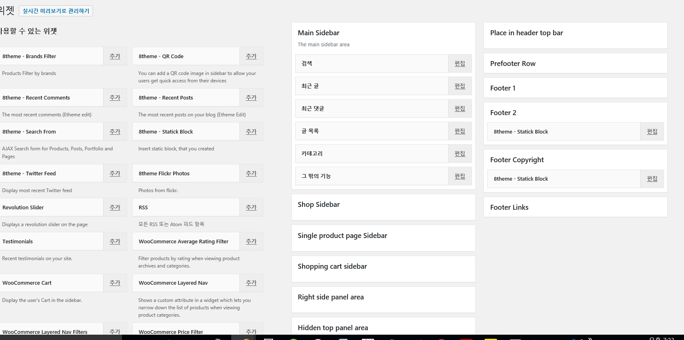Select the 8theme - Twitter Feed widget title
Screen dimensions: 684x340
[x=29, y=173]
